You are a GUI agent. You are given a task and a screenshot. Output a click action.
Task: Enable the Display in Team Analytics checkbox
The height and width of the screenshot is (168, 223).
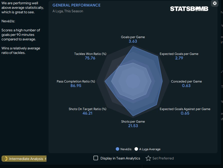96,158
